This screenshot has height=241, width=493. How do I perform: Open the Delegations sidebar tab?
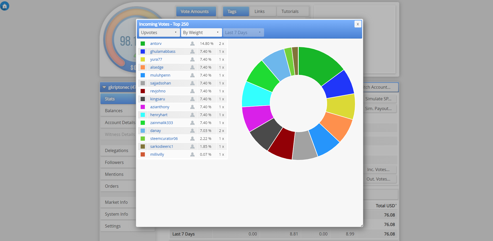tap(118, 150)
